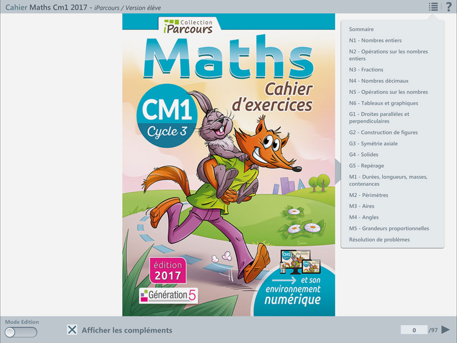The height and width of the screenshot is (343, 457).
Task: Open M1 - Durées, longueurs, masses, contenances
Action: 388,180
